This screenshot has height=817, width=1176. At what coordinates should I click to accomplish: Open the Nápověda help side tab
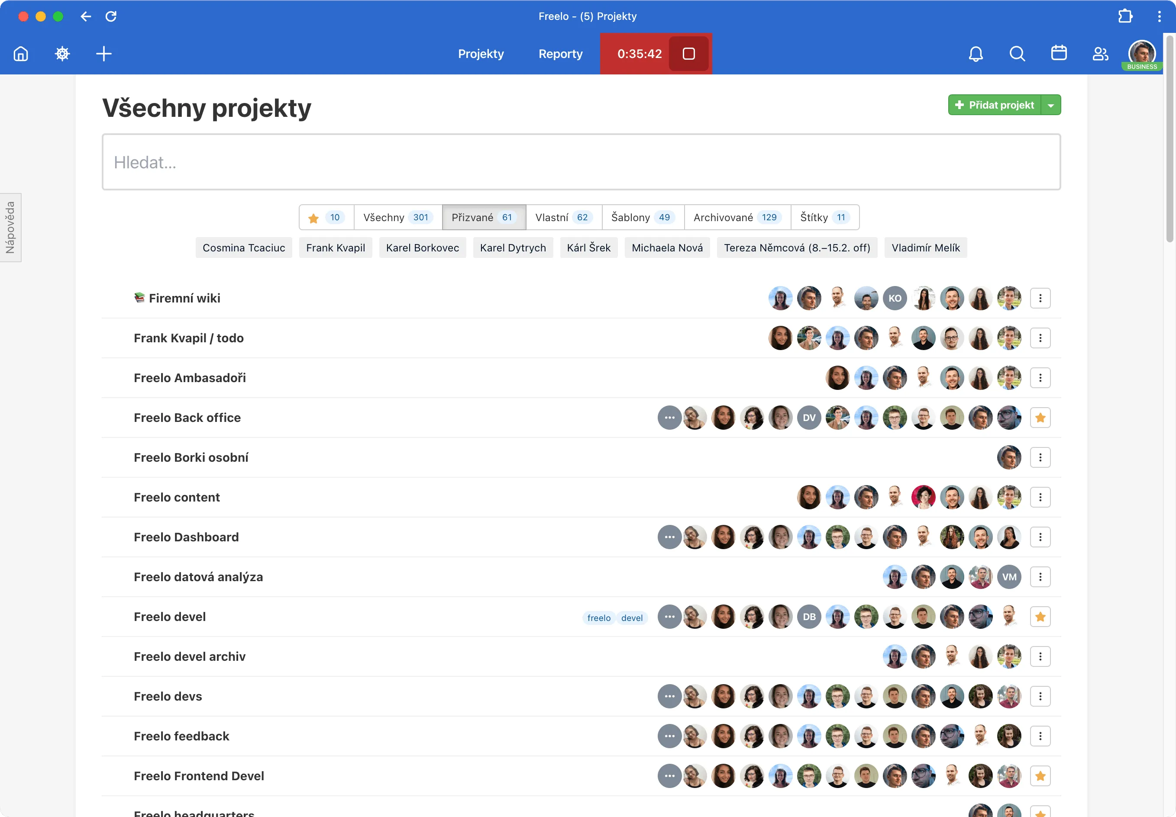(10, 227)
